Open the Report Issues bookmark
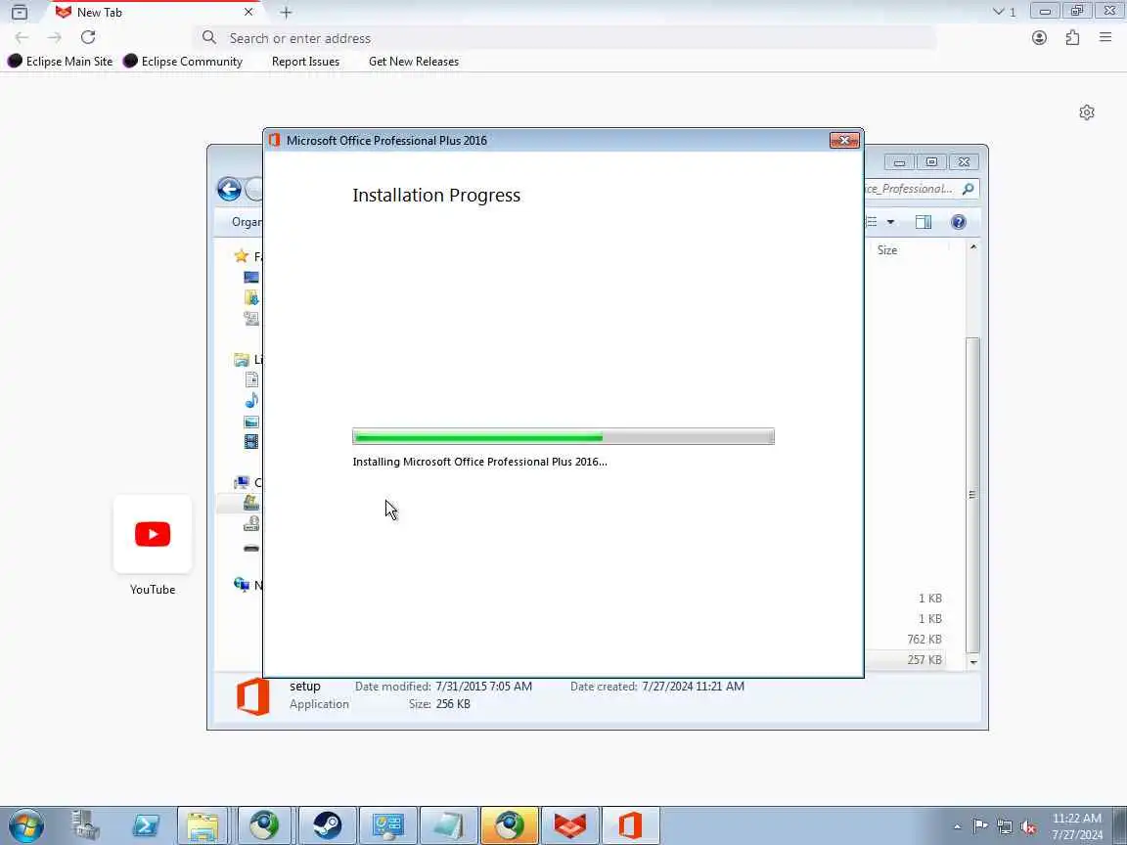Image resolution: width=1127 pixels, height=845 pixels. [x=305, y=61]
